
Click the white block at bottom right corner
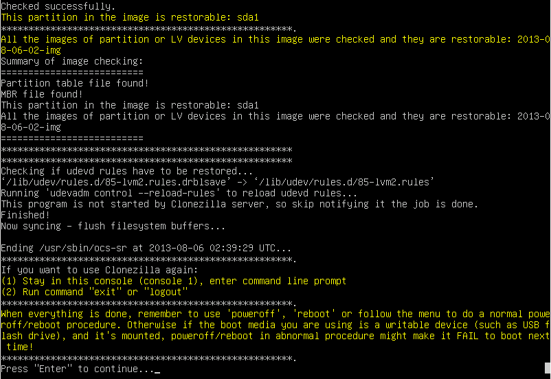coord(548,368)
